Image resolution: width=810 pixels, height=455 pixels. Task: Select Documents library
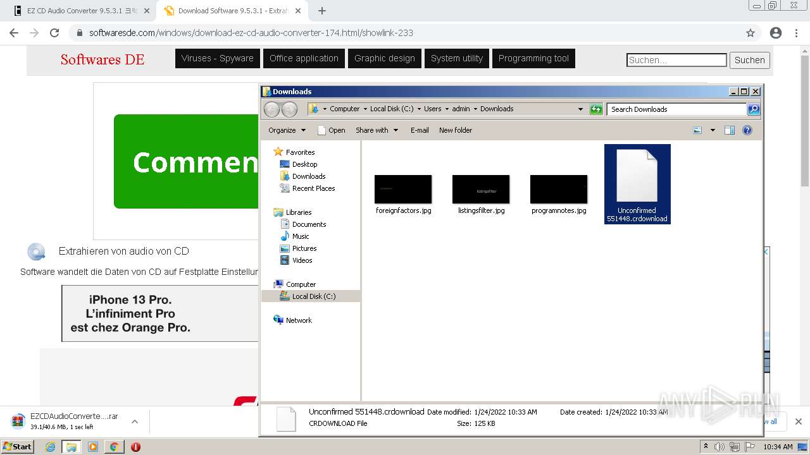(309, 224)
